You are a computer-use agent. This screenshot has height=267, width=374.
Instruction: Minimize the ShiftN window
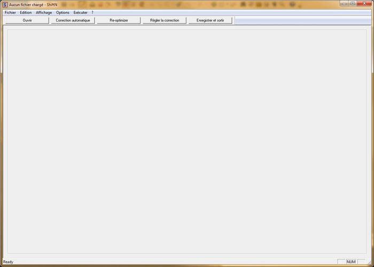344,3
